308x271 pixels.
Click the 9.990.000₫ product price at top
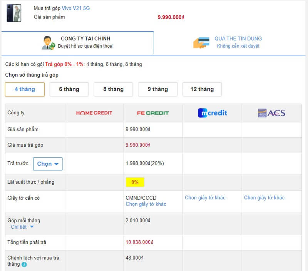click(x=171, y=17)
